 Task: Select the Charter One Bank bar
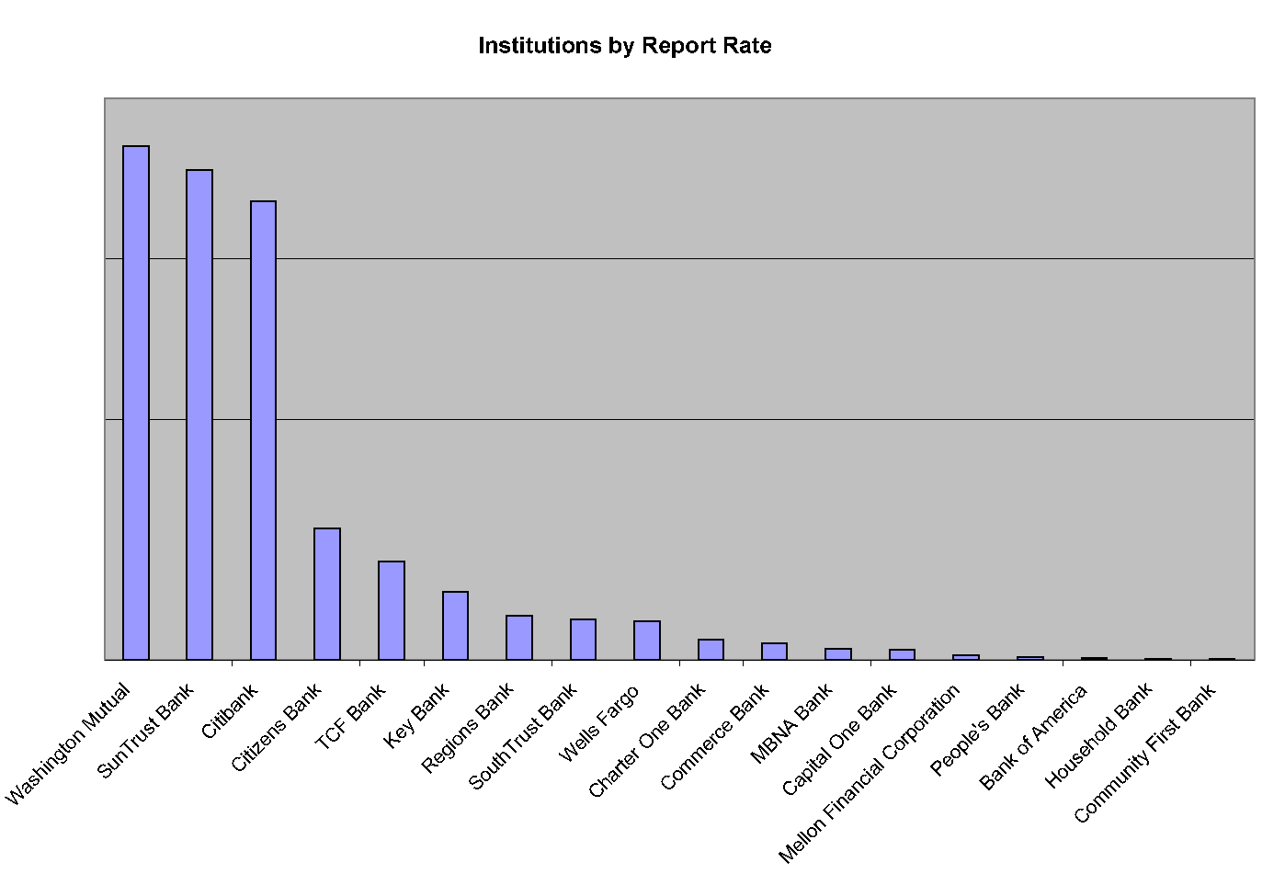tap(711, 649)
